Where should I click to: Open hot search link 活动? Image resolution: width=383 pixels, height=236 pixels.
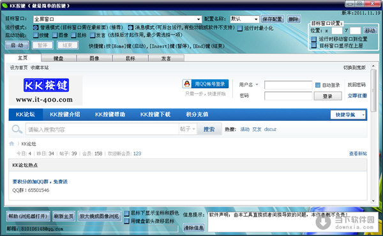click(x=244, y=129)
